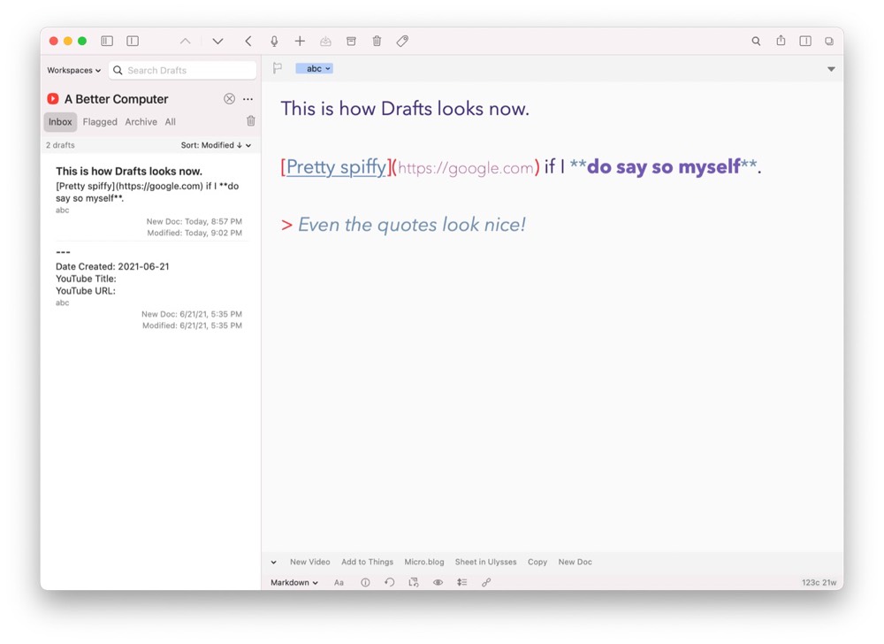Viewport: 884px width, 644px height.
Task: Delete the current draft via the trash icon
Action: pyautogui.click(x=377, y=41)
